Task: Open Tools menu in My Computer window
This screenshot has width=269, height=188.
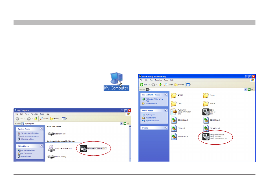Action: click(x=42, y=114)
